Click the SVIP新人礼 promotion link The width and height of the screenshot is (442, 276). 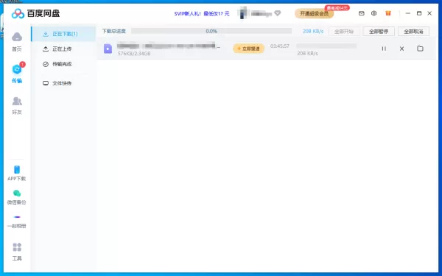pos(202,13)
